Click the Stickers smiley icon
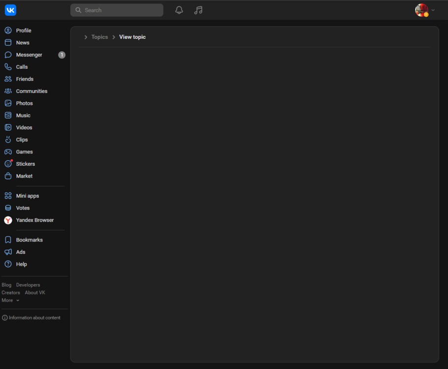The width and height of the screenshot is (448, 369). point(8,164)
